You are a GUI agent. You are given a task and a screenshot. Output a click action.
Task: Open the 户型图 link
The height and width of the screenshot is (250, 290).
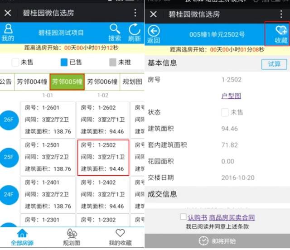231,96
